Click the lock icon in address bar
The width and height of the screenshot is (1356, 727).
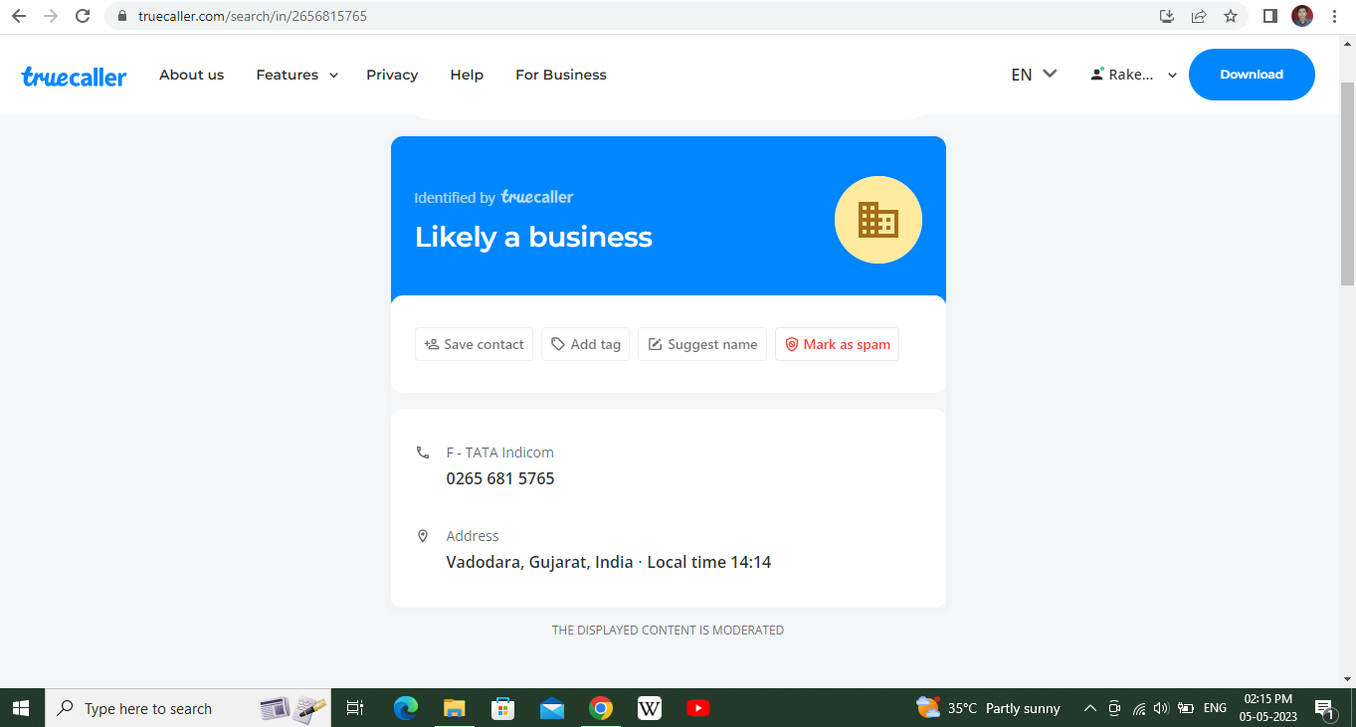pos(122,16)
